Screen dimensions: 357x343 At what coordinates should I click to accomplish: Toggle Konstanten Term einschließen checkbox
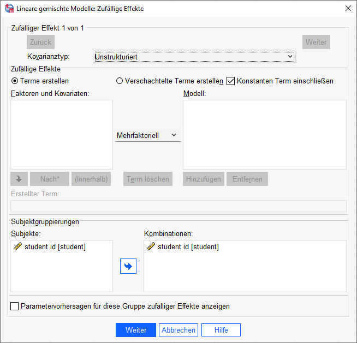tap(231, 81)
